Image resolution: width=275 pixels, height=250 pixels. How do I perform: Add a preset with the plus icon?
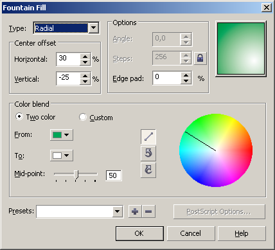(x=135, y=211)
